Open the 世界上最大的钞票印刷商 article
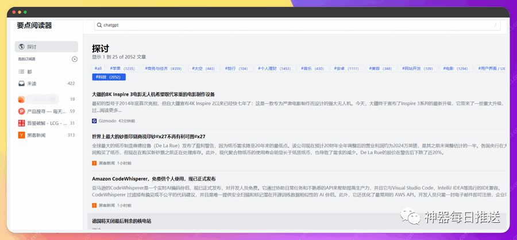 (x=149, y=136)
